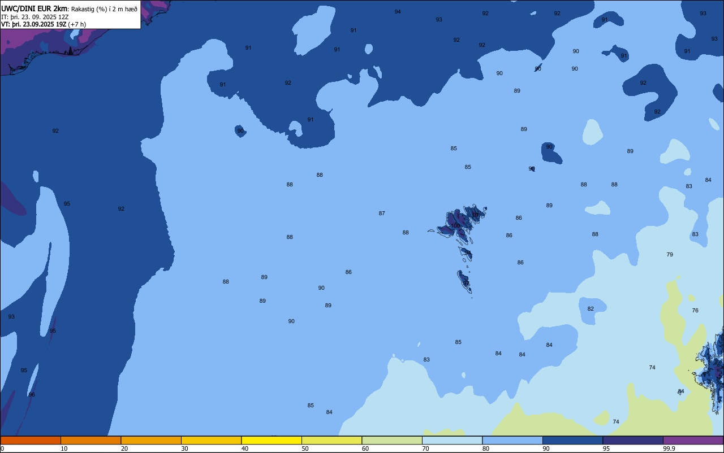Screen dimensions: 724x453
Task: Select the 30–40 amber legend segment
Action: coord(211,440)
